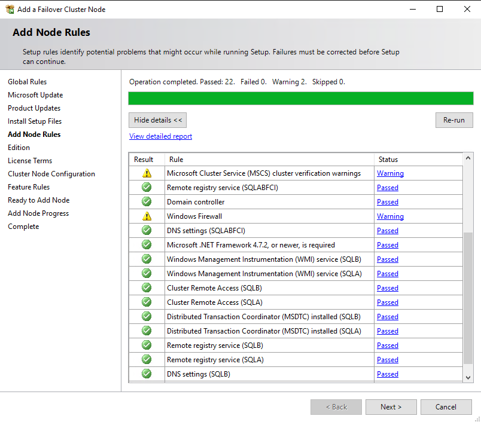Open Passed status for WMI service (SQLA)

(x=388, y=274)
